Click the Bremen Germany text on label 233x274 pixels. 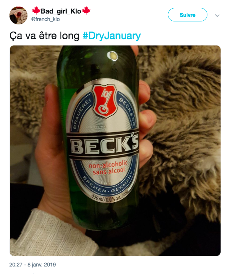[x=108, y=185]
